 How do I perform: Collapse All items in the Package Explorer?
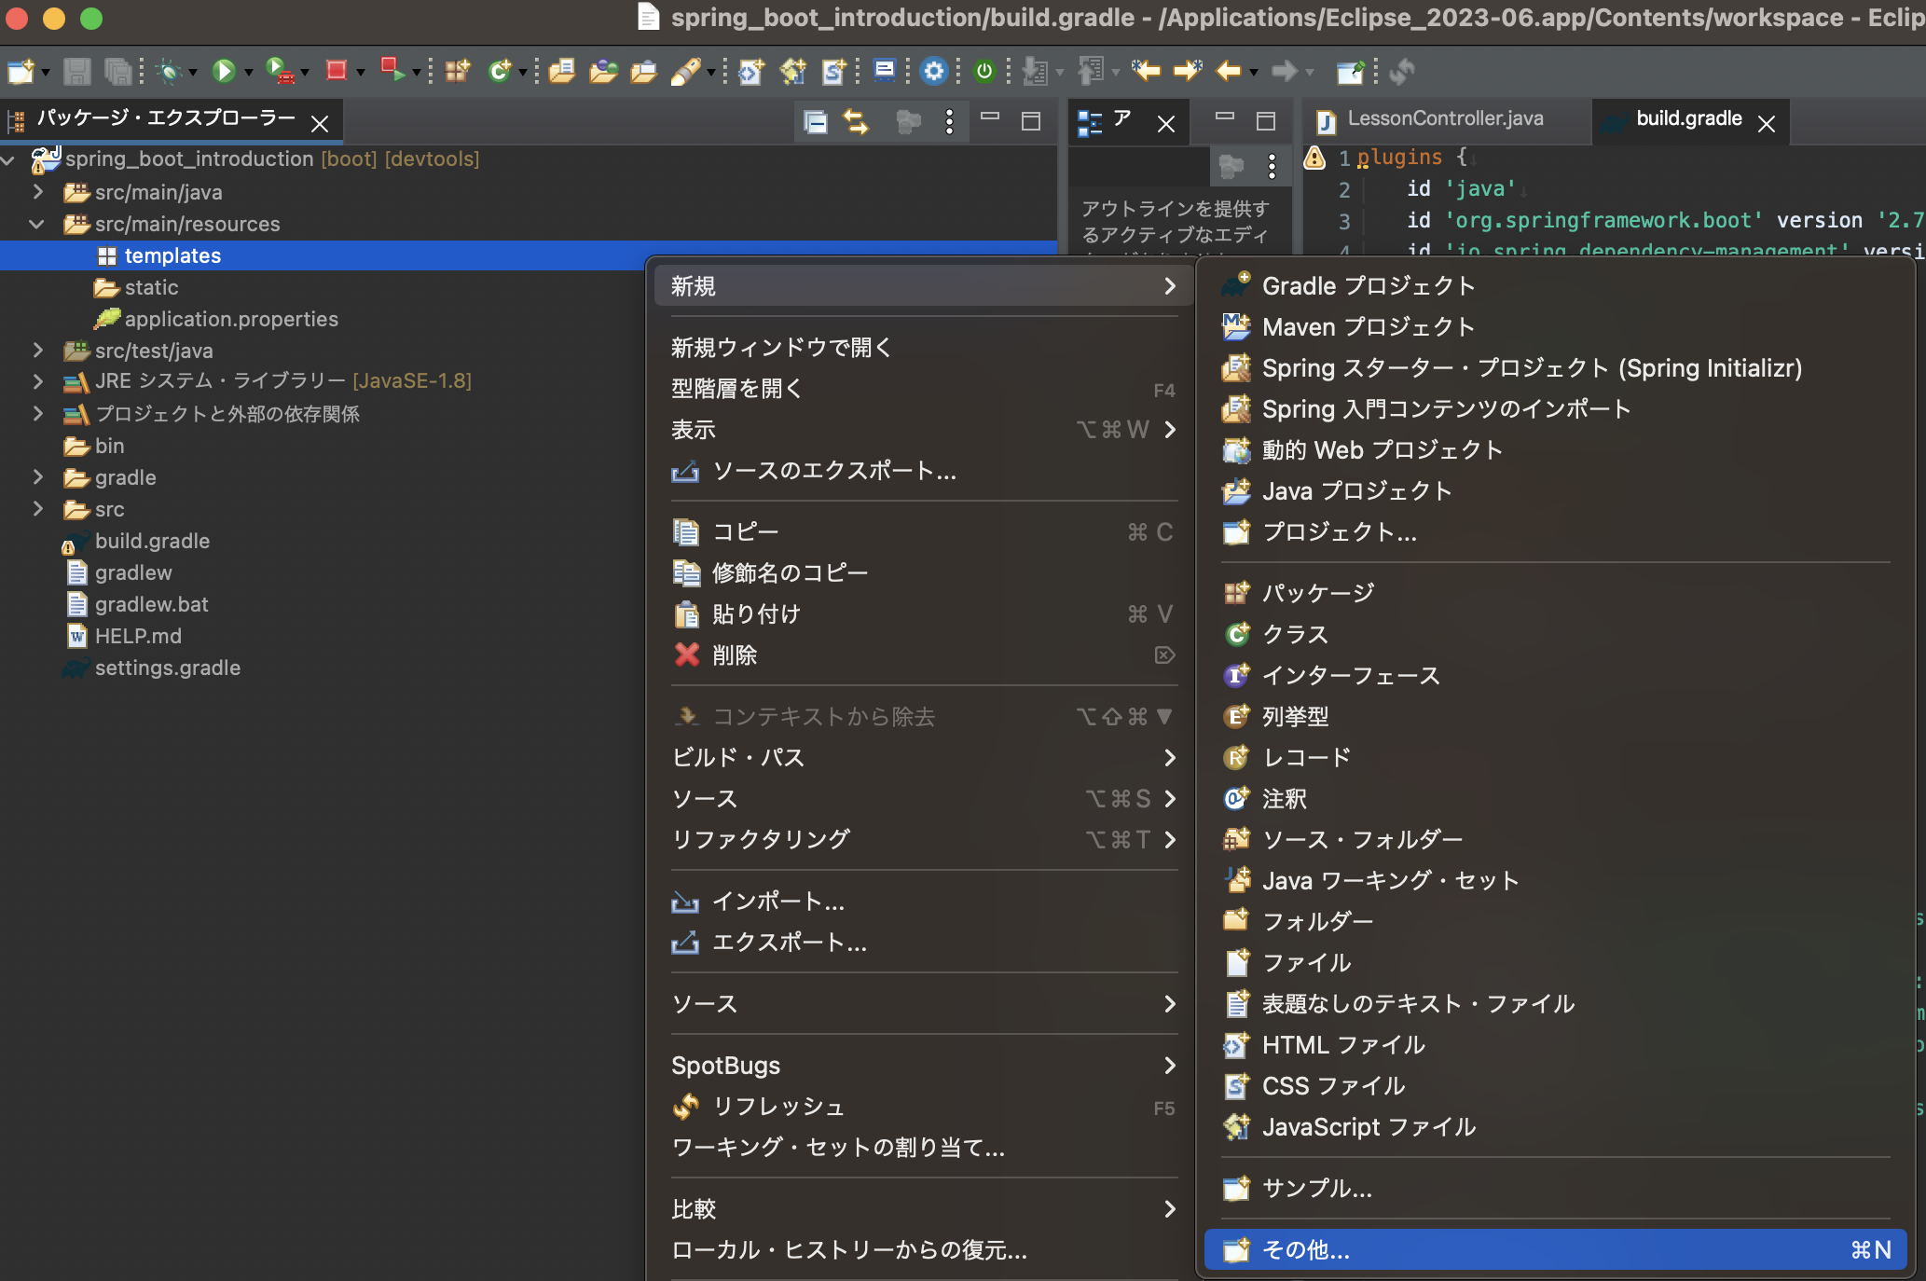coord(815,122)
